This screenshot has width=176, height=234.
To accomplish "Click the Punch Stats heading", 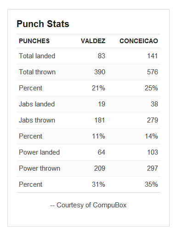I will click(43, 24).
